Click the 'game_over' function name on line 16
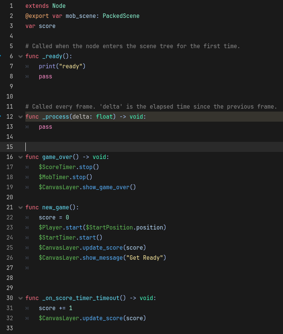This screenshot has height=334, width=283. pyautogui.click(x=57, y=157)
